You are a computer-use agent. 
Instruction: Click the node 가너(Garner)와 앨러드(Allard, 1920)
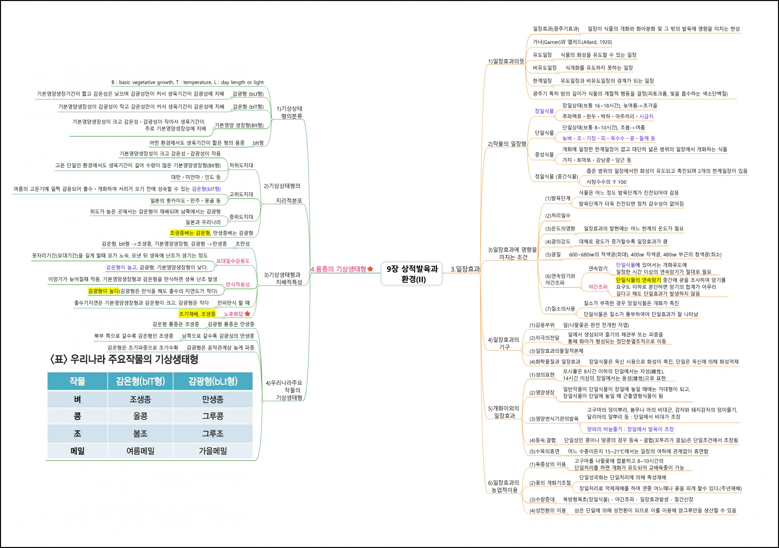[x=572, y=42]
